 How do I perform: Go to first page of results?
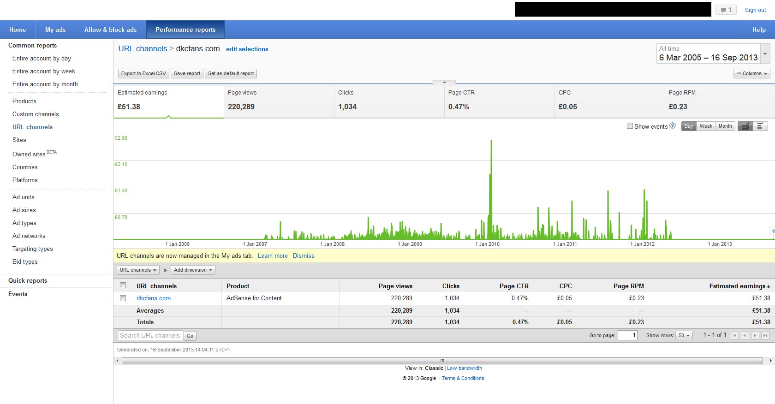pos(735,336)
